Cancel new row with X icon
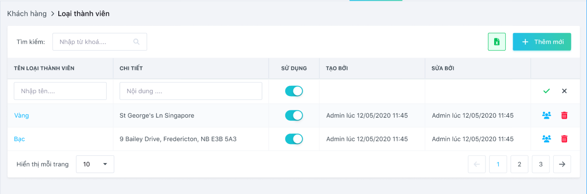Viewport: 587px width, 194px height. (564, 91)
